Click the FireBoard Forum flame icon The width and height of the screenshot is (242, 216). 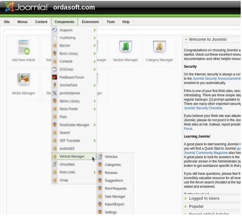54,77
